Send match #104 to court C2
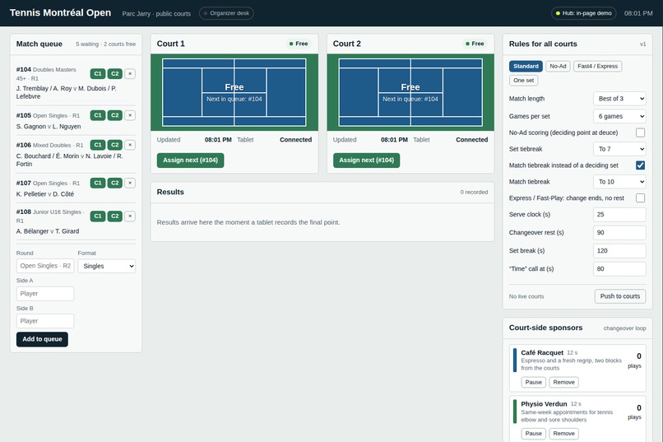The height and width of the screenshot is (442, 663). pyautogui.click(x=114, y=73)
